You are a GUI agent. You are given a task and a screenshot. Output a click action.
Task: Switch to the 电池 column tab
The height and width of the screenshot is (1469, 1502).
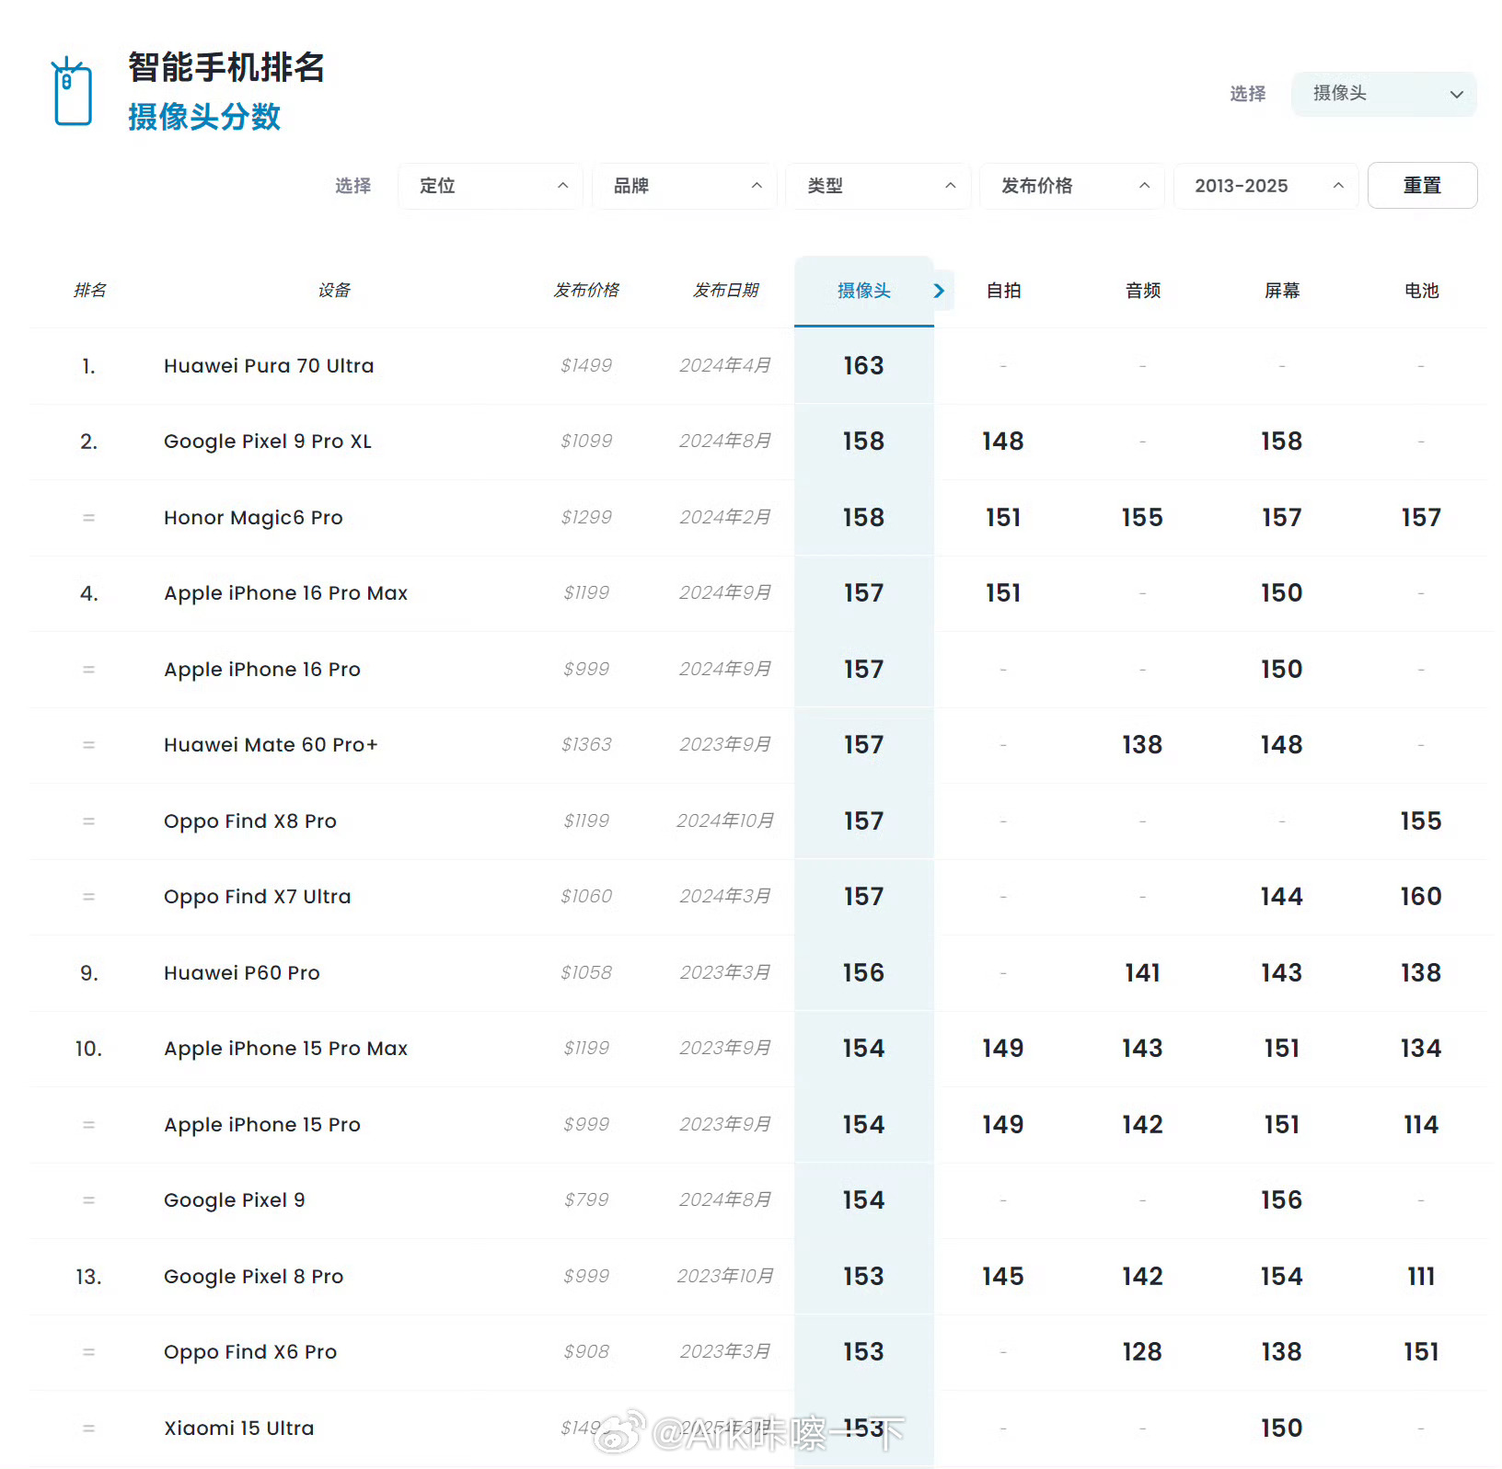pyautogui.click(x=1421, y=291)
